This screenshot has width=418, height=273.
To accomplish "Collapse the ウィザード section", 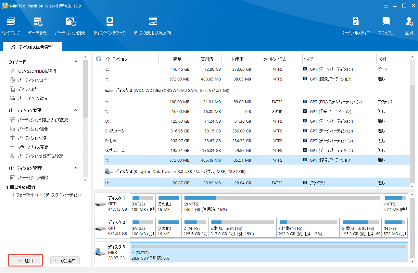I will point(76,61).
